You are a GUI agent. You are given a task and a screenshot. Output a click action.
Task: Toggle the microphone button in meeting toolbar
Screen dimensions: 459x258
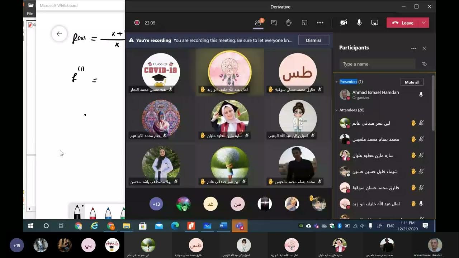tap(359, 23)
